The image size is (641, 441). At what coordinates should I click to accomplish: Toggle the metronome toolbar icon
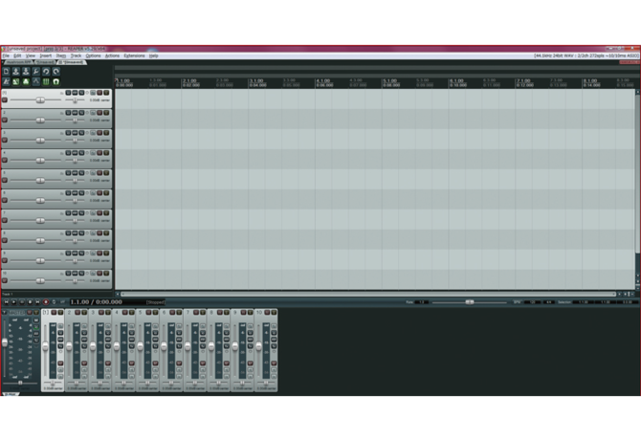(6, 81)
